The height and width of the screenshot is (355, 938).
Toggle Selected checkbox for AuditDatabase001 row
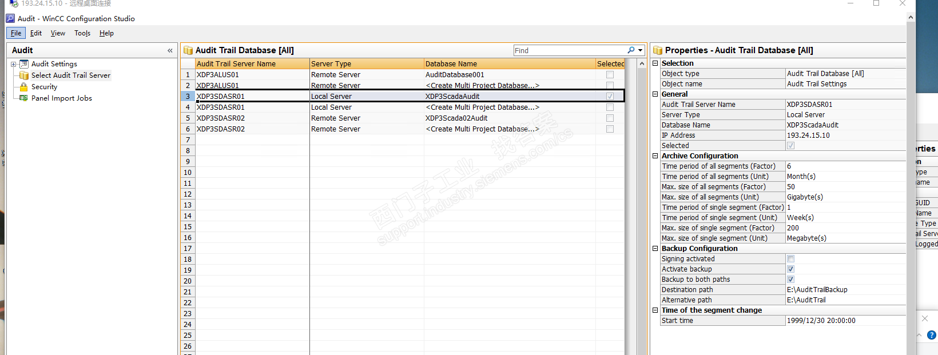coord(610,75)
